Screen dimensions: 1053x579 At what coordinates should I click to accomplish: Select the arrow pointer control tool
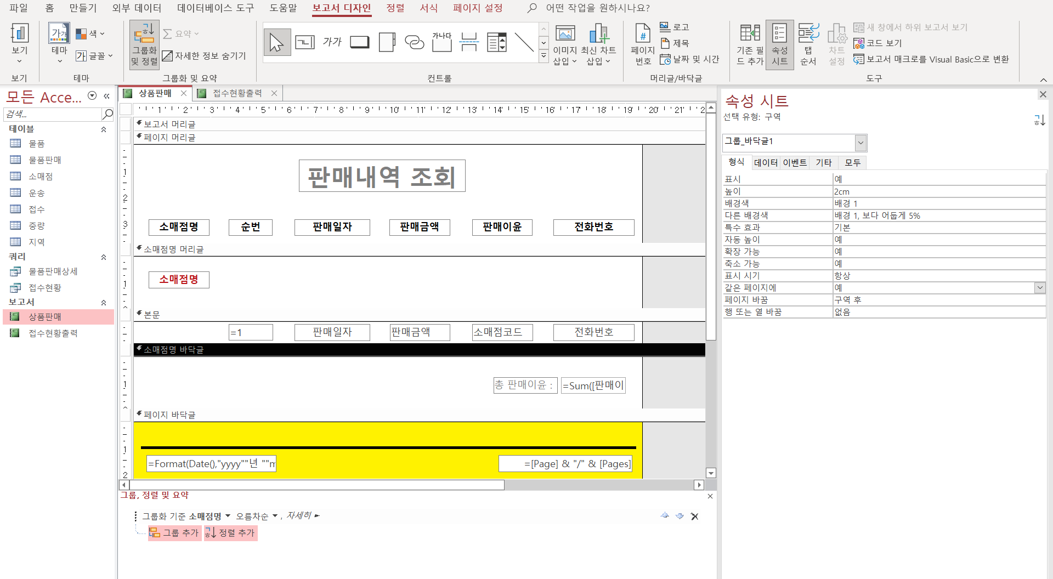click(276, 42)
